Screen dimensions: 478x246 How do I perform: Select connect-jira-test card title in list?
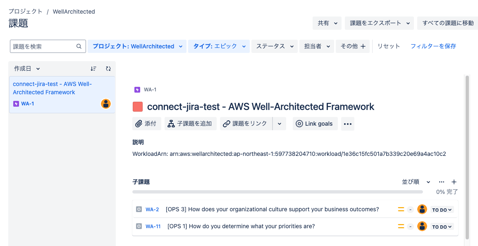click(52, 88)
